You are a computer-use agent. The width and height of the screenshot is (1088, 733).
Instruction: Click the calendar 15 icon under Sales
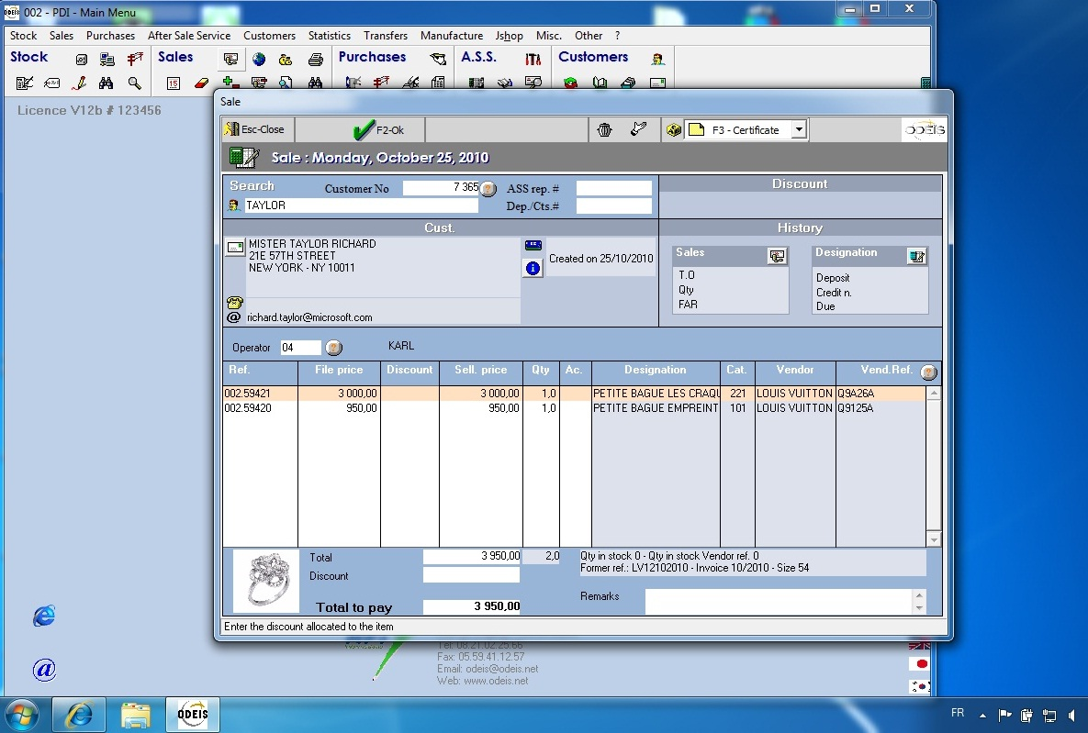[x=174, y=83]
